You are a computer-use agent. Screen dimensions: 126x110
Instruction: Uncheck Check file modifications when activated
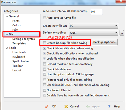[x=44, y=53]
